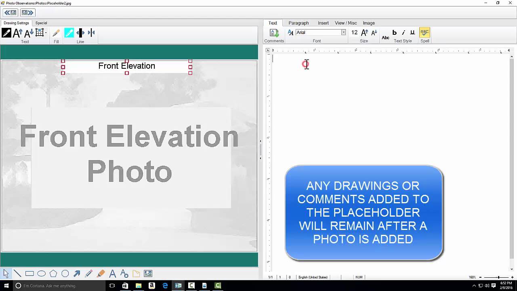Toggle bold formatting

395,32
